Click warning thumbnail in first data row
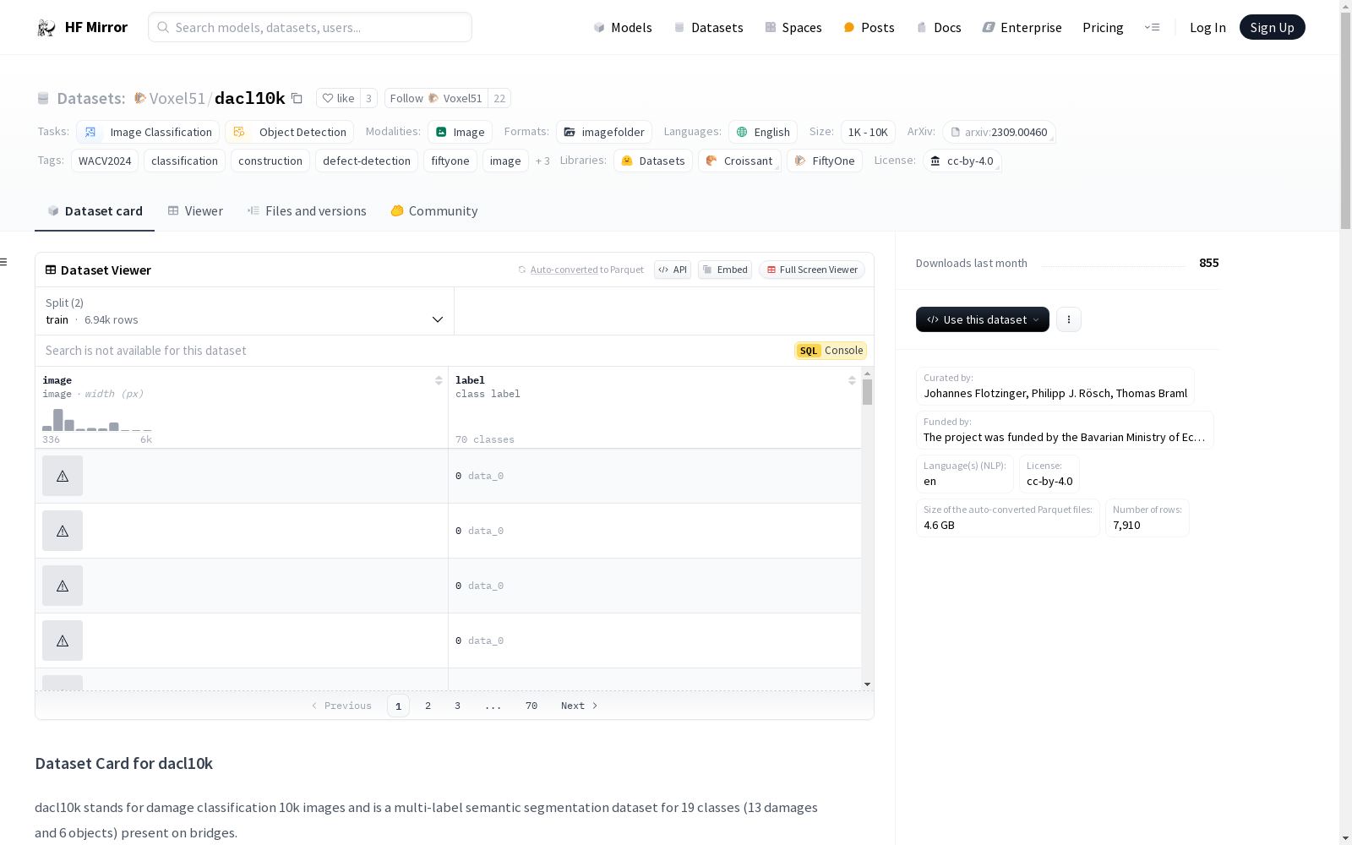Image resolution: width=1352 pixels, height=845 pixels. click(x=63, y=476)
